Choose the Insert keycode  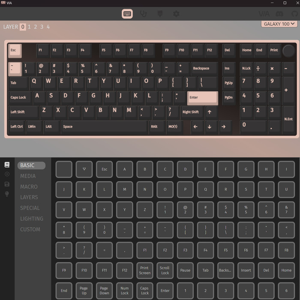246,270
